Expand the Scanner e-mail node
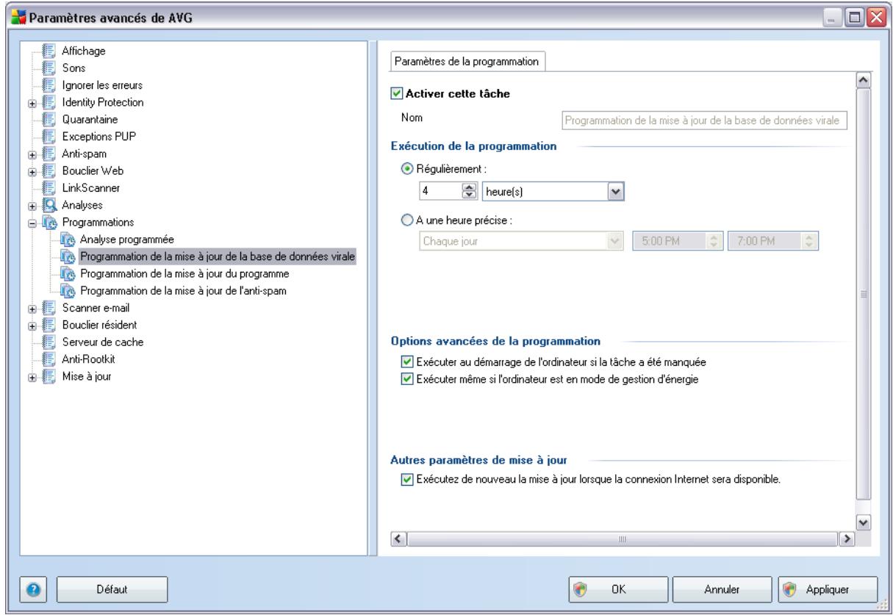Image resolution: width=893 pixels, height=615 pixels. coord(33,309)
